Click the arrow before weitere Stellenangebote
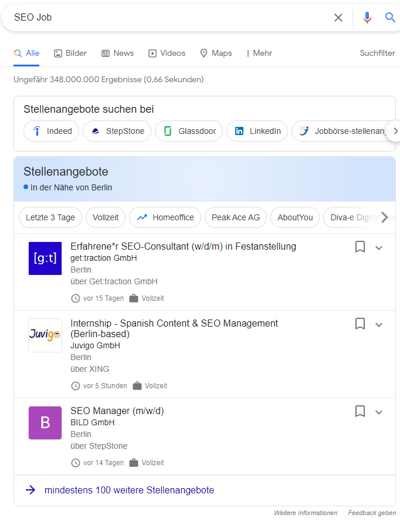 point(30,490)
